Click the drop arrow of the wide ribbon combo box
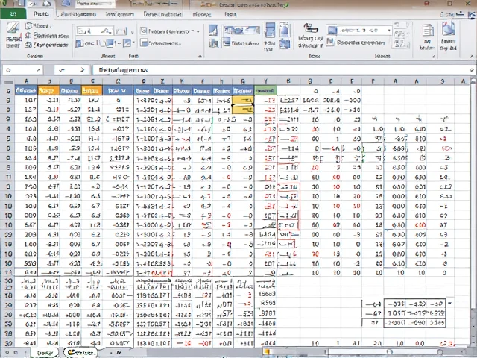Screen dimensions: 477x358 click(x=389, y=31)
